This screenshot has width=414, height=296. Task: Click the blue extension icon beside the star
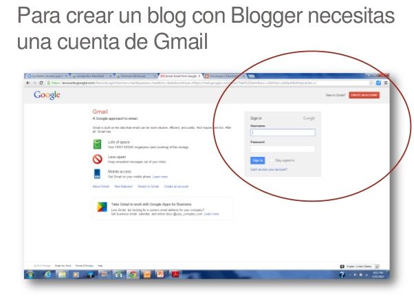point(379,83)
